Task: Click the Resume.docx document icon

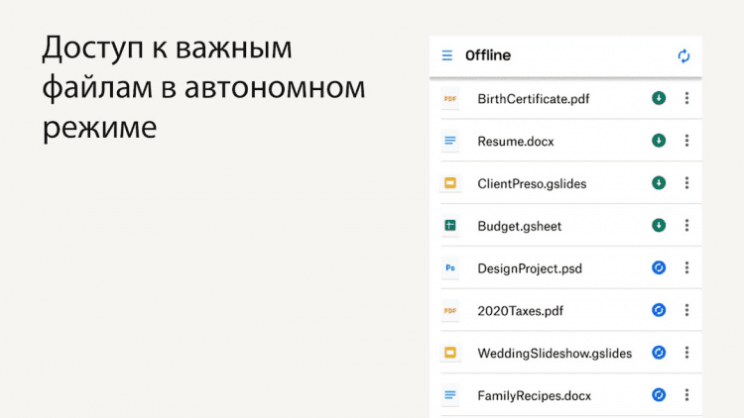Action: 450,141
